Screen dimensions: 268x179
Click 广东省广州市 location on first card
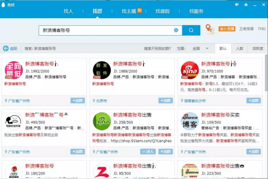pos(19,101)
